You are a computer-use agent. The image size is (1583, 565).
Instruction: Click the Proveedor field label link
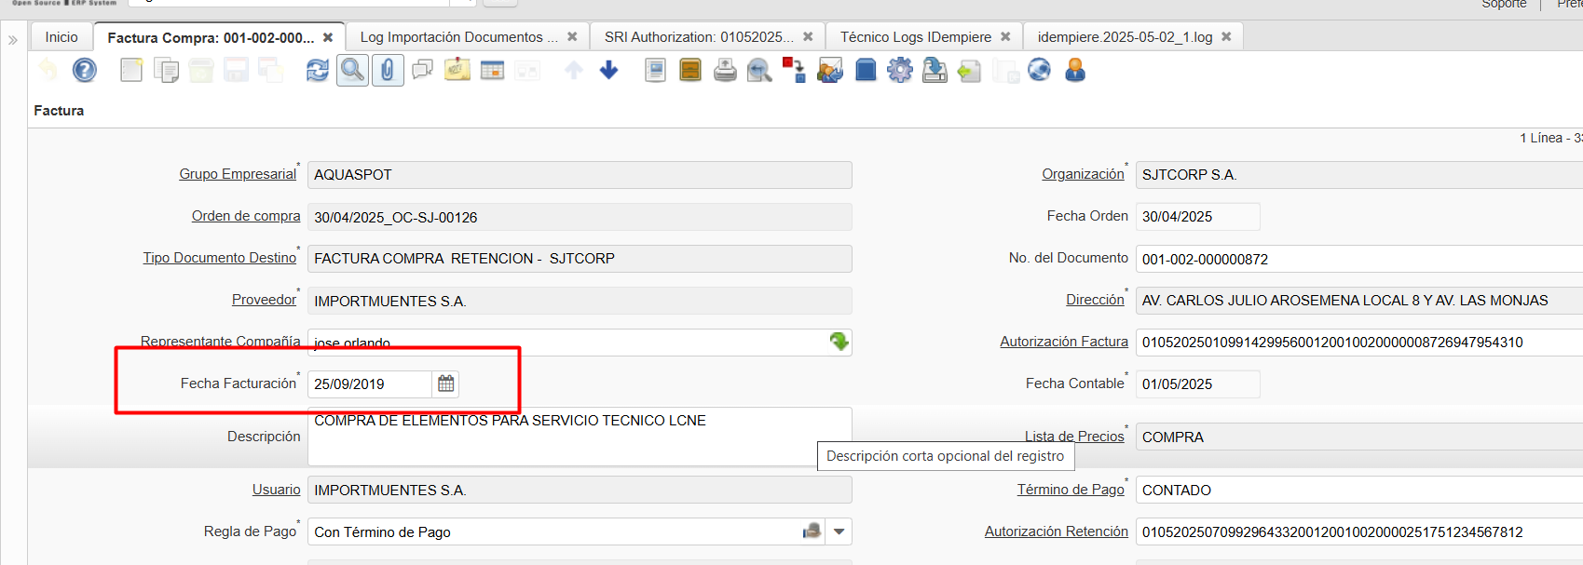point(264,300)
